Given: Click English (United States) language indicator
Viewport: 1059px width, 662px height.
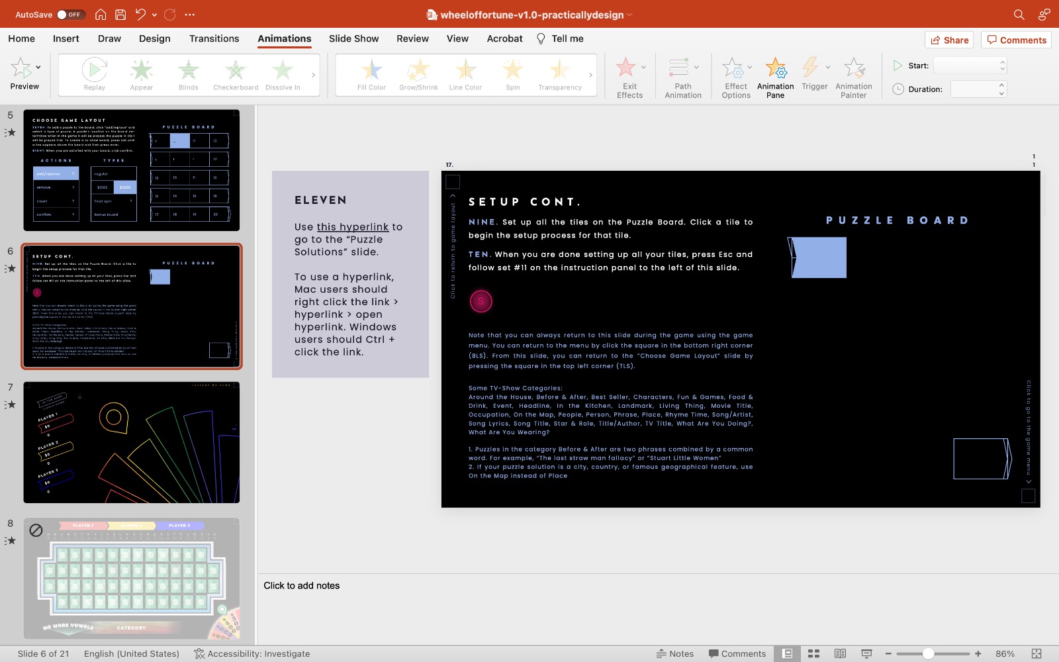Looking at the screenshot, I should (132, 653).
